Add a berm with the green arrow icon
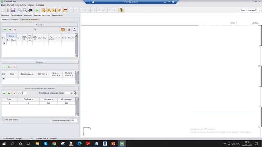 click(x=4, y=67)
